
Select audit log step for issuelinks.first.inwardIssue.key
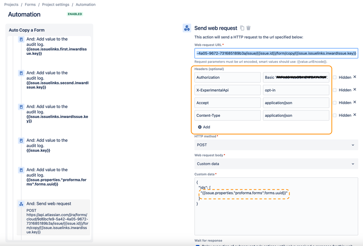[x=53, y=46]
